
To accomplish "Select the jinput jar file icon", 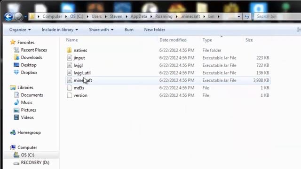I will (69, 58).
